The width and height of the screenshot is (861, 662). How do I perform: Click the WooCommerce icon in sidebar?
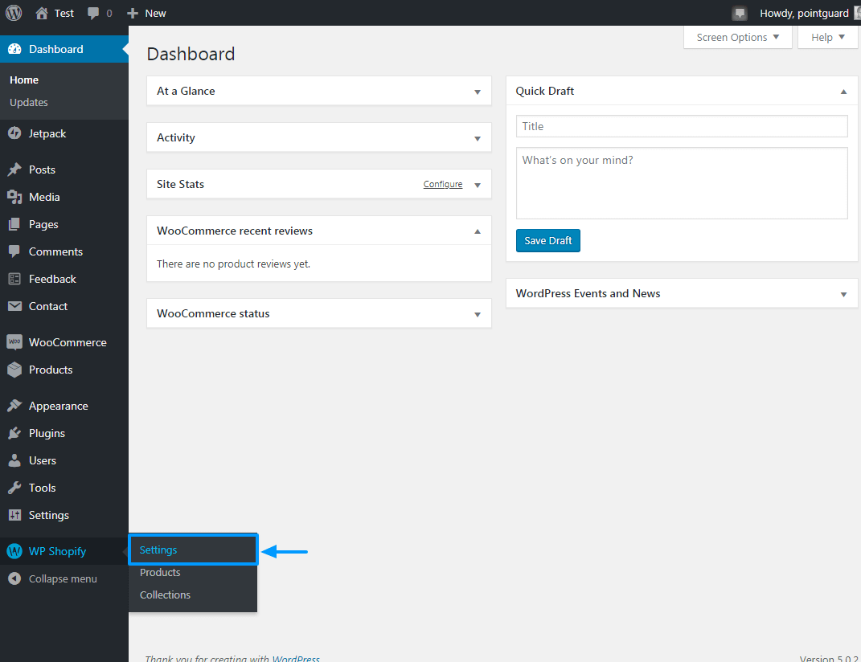[14, 342]
